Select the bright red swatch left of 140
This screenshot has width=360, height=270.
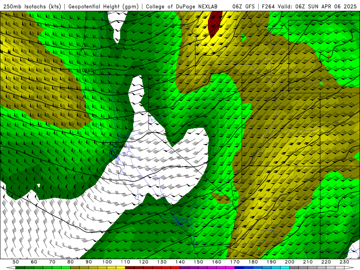click(x=175, y=268)
